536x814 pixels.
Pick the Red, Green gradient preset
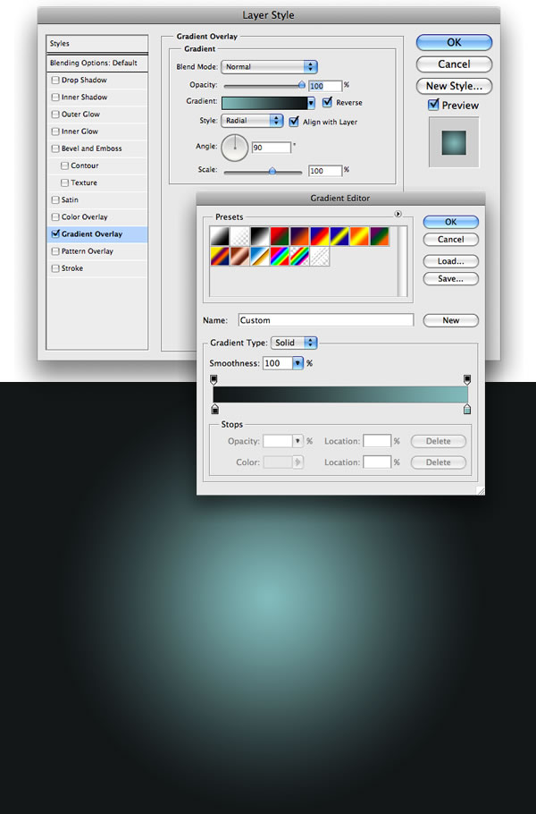(280, 236)
